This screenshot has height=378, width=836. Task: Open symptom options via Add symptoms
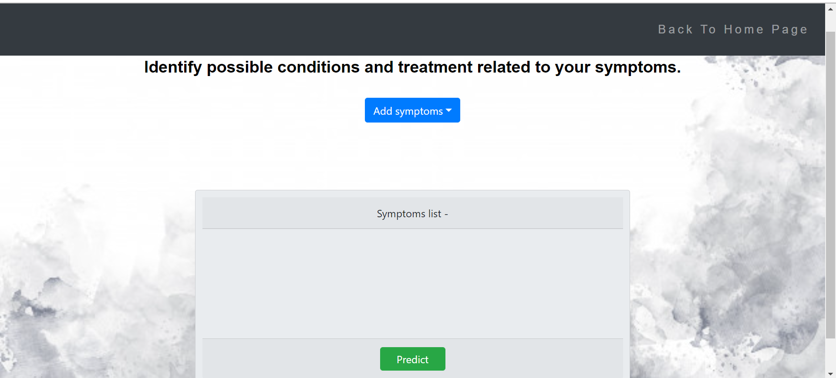[x=412, y=110]
